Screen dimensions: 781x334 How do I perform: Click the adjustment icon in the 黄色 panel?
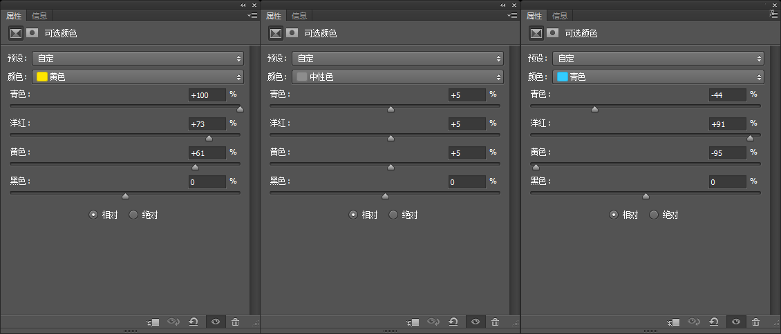(16, 33)
